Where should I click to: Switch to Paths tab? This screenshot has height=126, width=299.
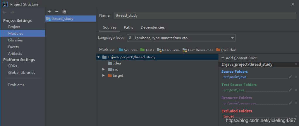pos(128,27)
